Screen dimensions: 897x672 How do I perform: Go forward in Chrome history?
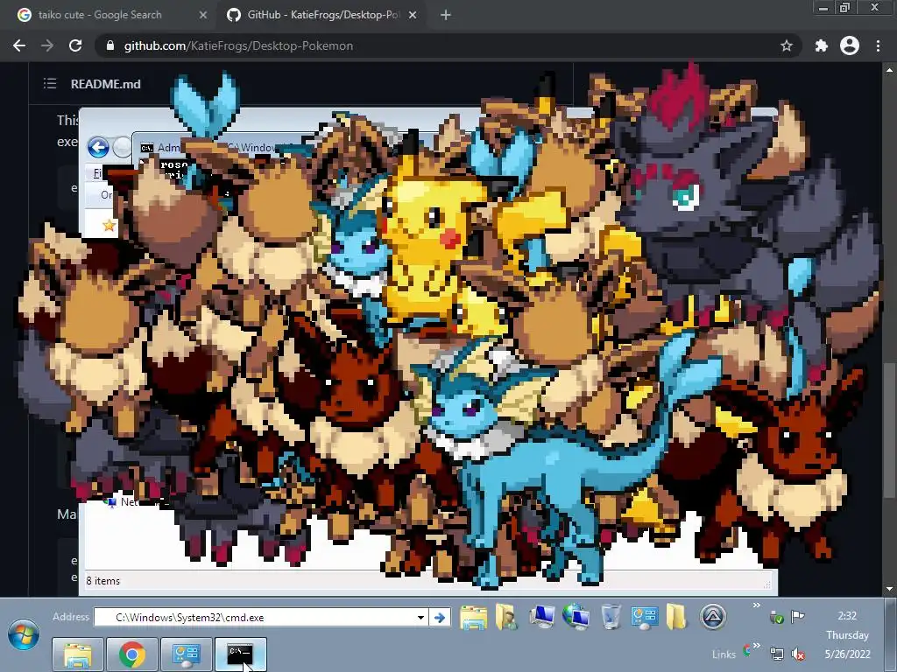(47, 45)
